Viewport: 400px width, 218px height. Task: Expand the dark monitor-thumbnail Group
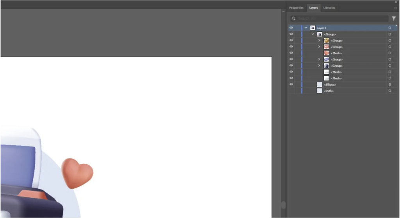pyautogui.click(x=319, y=66)
